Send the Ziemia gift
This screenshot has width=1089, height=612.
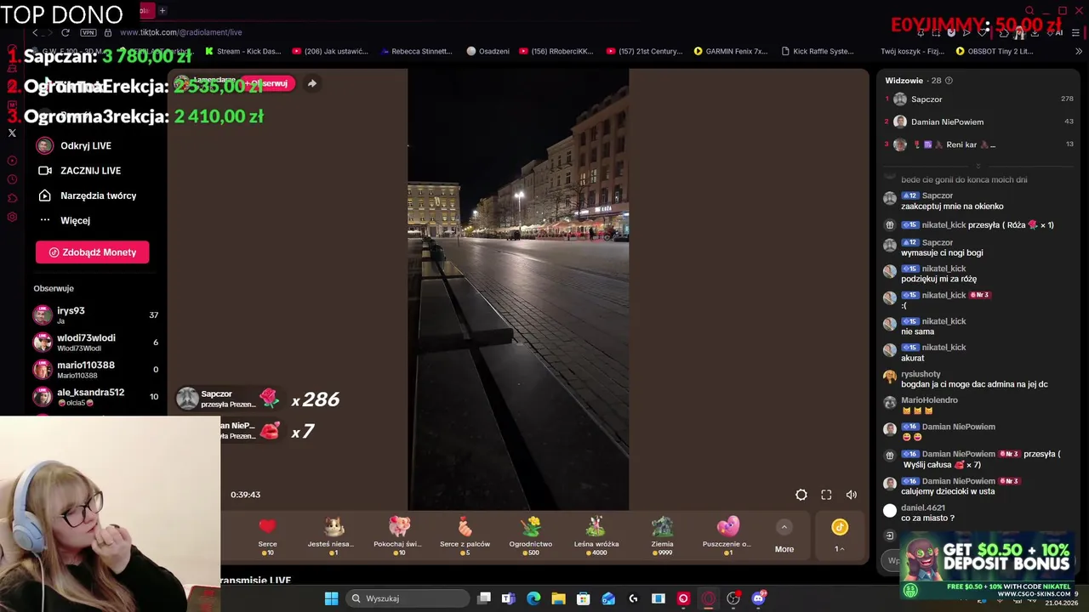[662, 535]
